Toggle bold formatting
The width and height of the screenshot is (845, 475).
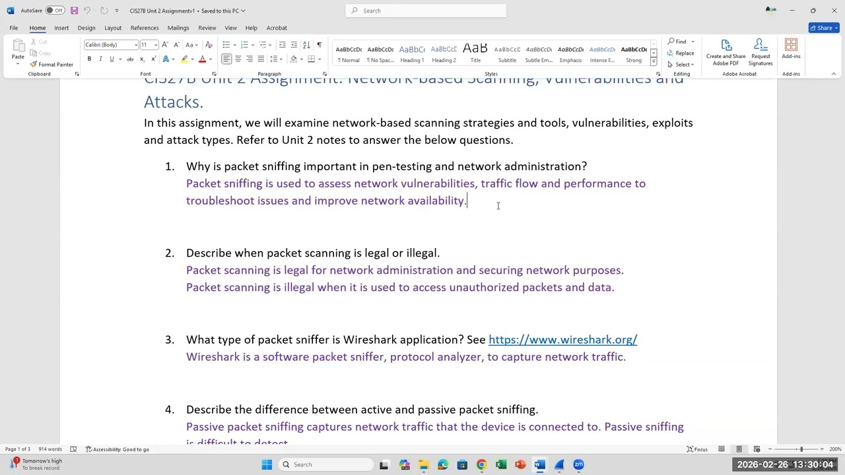(89, 59)
